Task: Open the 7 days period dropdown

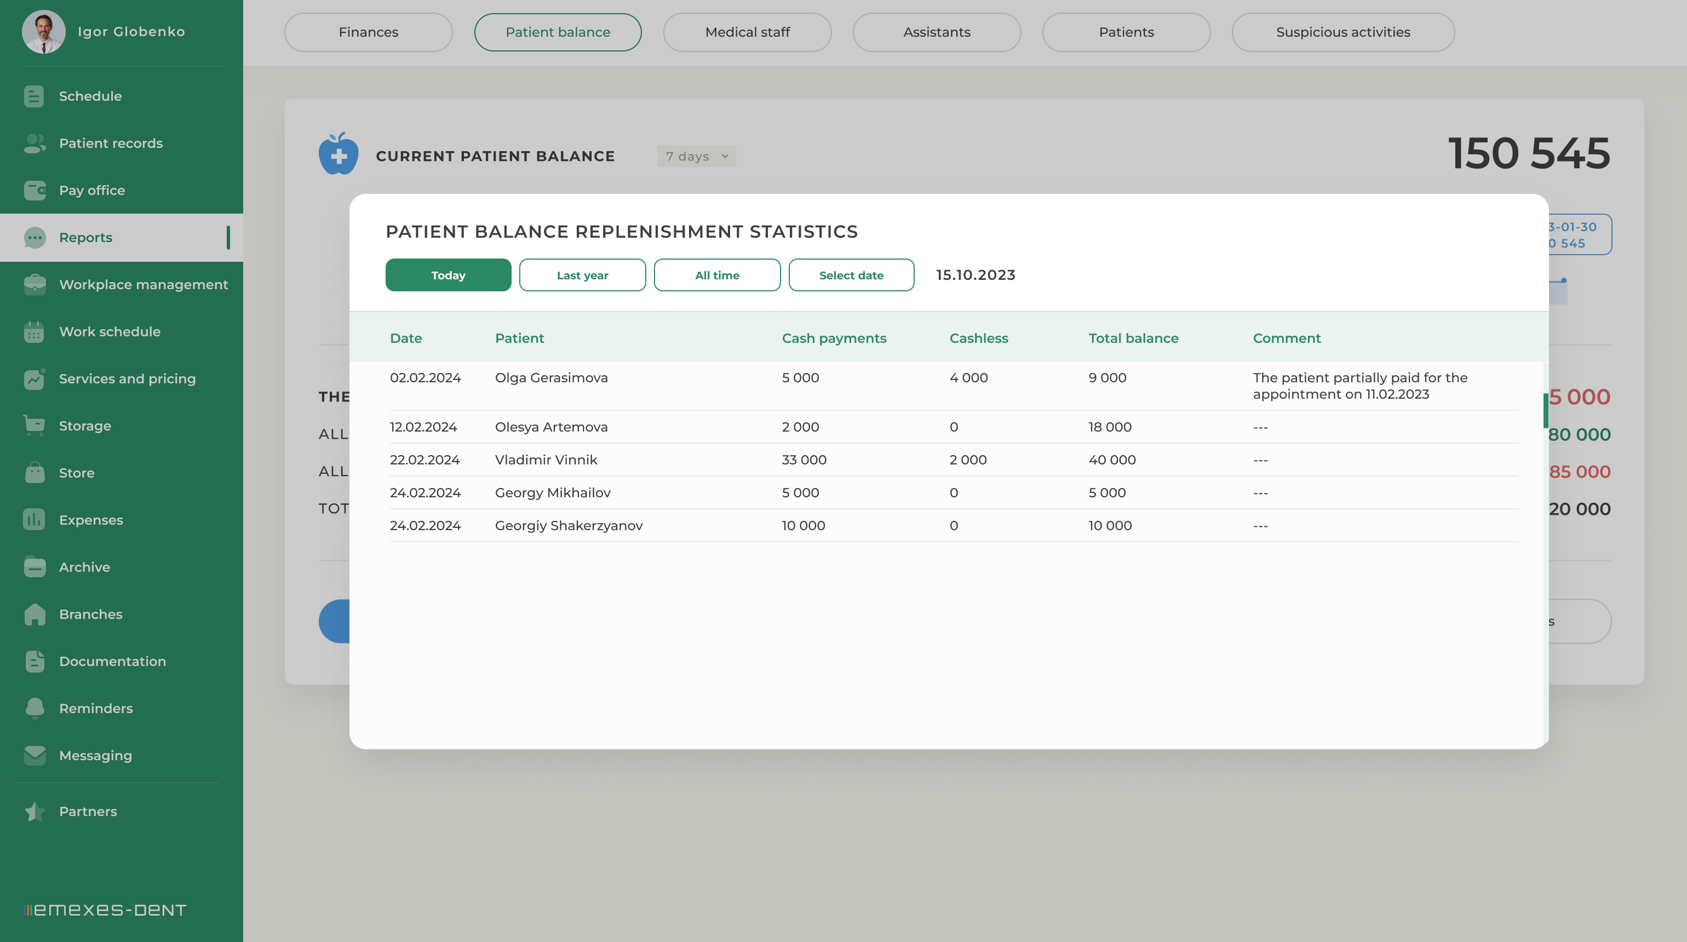Action: tap(697, 157)
